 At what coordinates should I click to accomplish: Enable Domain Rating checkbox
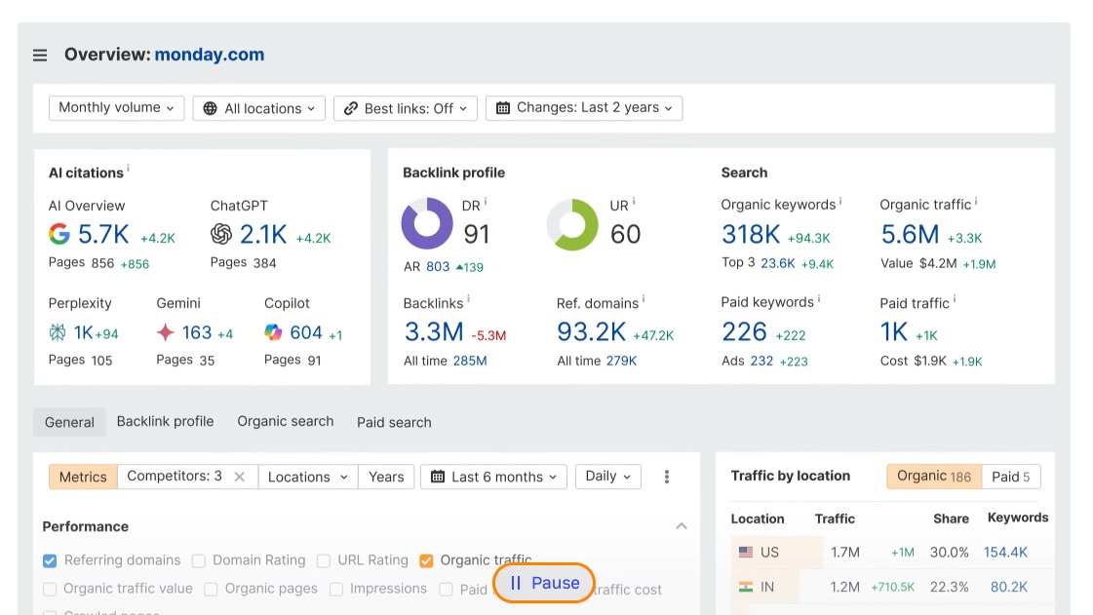(199, 560)
